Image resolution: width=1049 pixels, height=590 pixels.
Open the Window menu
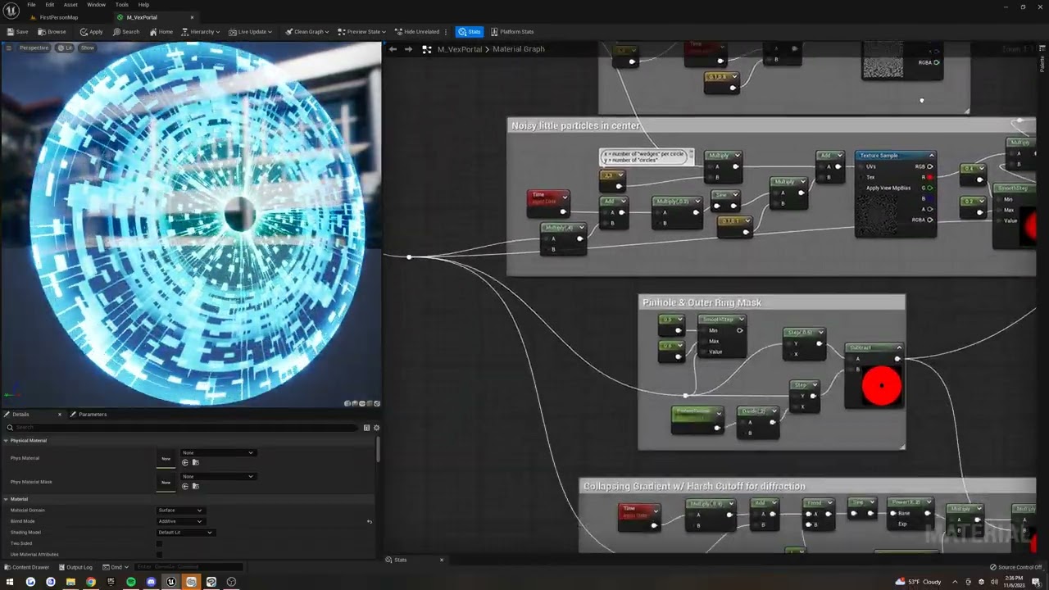96,5
